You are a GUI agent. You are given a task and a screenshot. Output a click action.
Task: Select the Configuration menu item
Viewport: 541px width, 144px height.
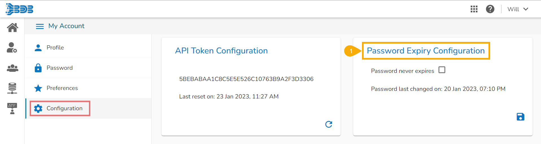[x=64, y=108]
